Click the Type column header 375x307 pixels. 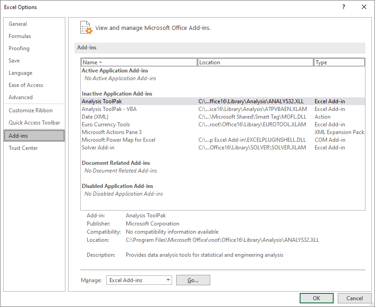pos(339,62)
